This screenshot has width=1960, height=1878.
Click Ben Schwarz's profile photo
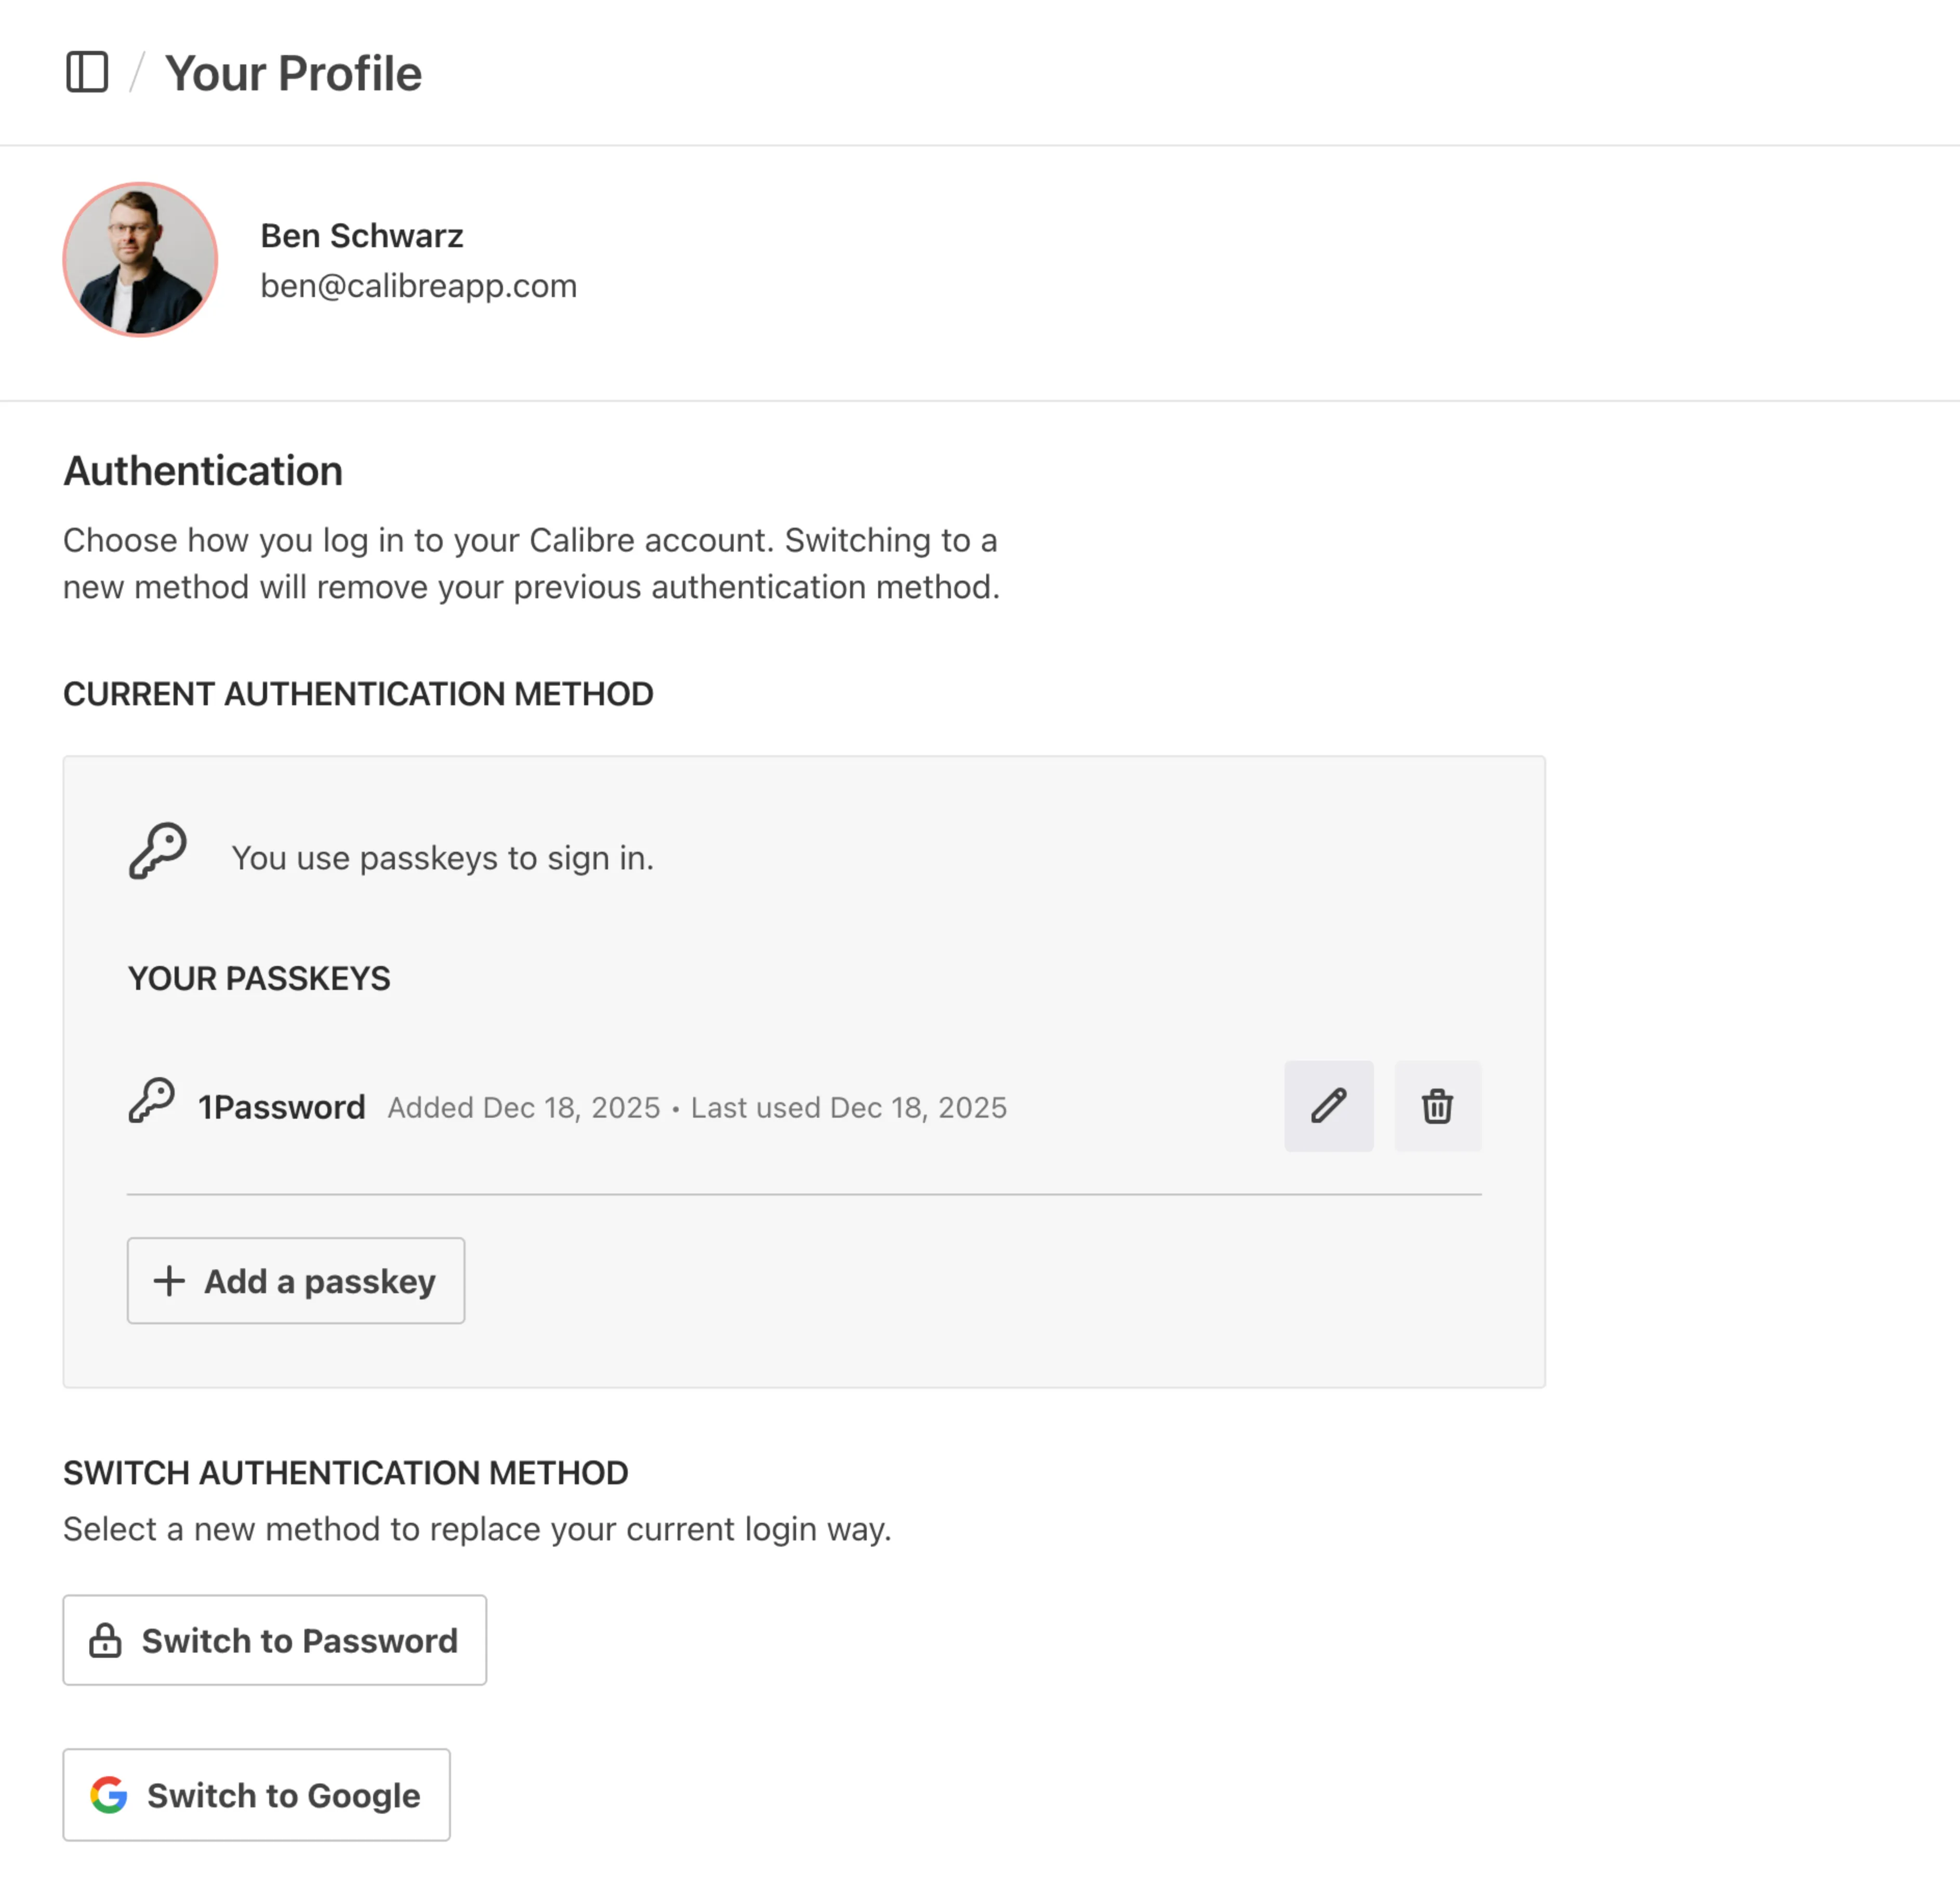point(140,260)
